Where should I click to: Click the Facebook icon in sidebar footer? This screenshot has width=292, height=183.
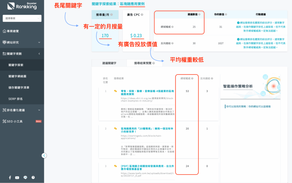(x=9, y=177)
